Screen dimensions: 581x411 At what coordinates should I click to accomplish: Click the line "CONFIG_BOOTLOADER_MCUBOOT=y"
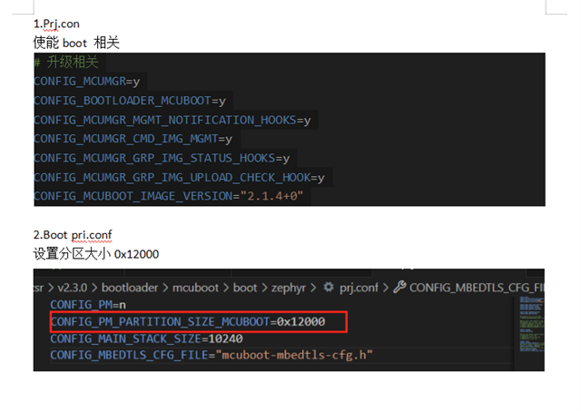(130, 101)
